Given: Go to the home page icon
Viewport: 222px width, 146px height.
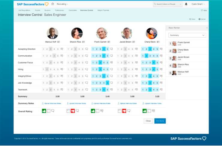Looking at the screenshot, I should [53, 4].
